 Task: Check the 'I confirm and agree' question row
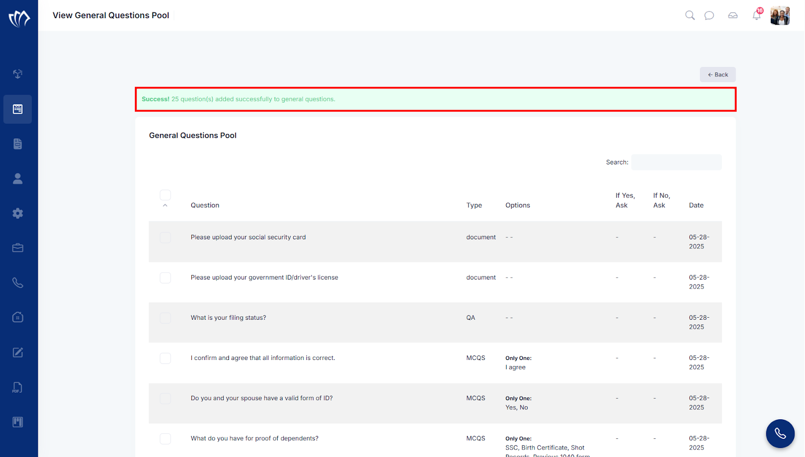click(165, 358)
